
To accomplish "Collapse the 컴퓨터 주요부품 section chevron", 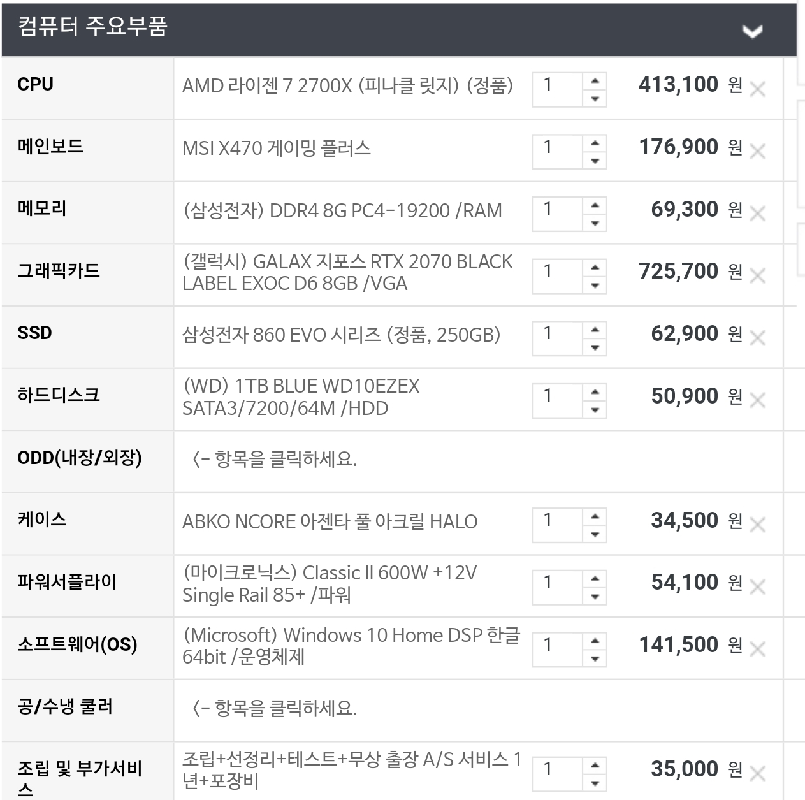I will click(753, 31).
